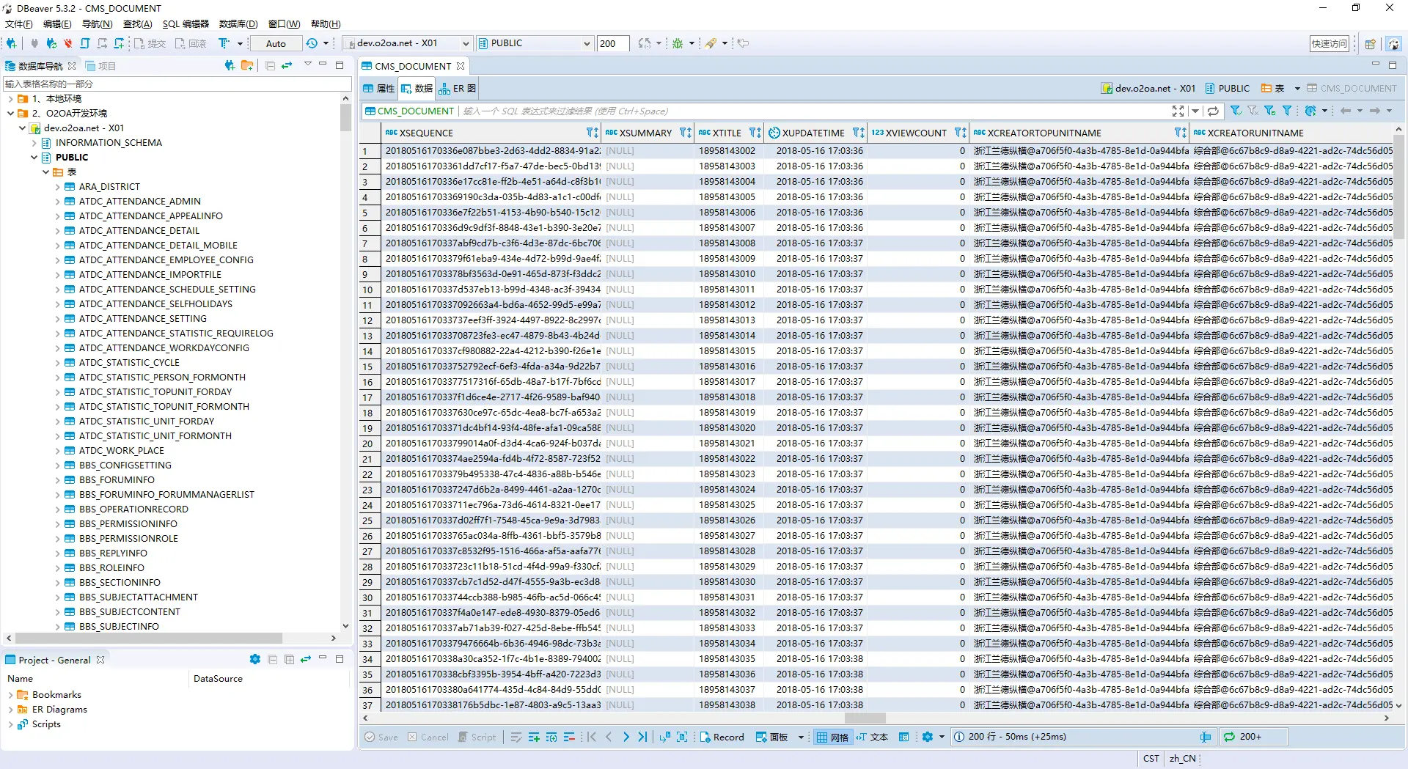Expand the 1、本地环境 folder
The height and width of the screenshot is (769, 1408).
click(10, 98)
